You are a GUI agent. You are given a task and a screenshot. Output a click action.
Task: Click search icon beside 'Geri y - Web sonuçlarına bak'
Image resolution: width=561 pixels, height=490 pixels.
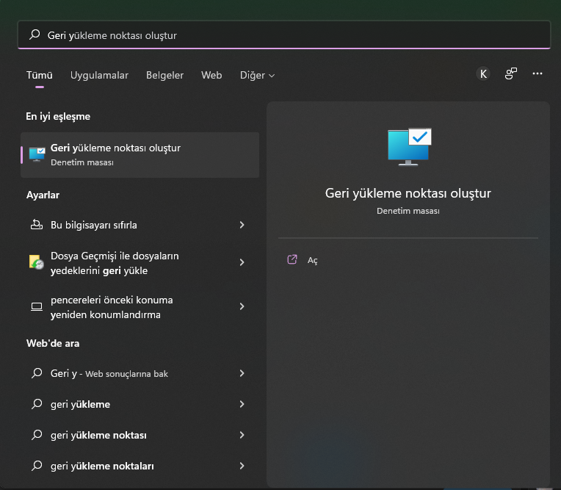[37, 373]
